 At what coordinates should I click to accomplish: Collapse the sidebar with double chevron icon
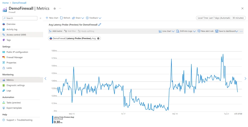40,18
